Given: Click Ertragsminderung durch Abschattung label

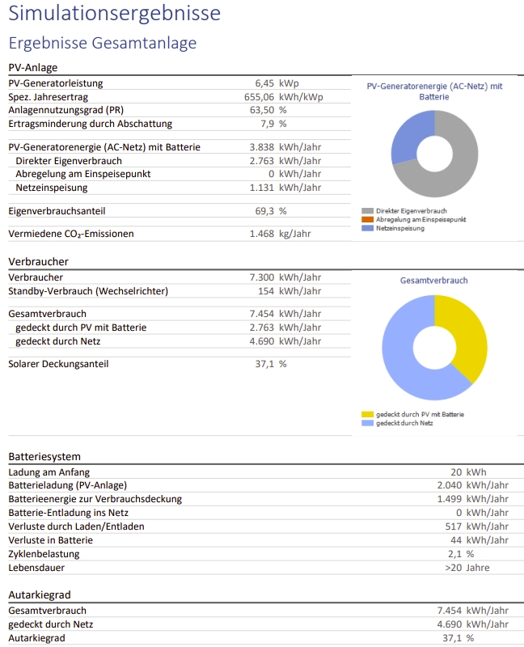Looking at the screenshot, I should click(91, 124).
